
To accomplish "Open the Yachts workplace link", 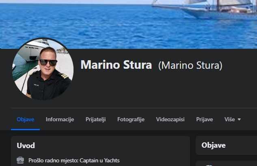I will coord(112,160).
